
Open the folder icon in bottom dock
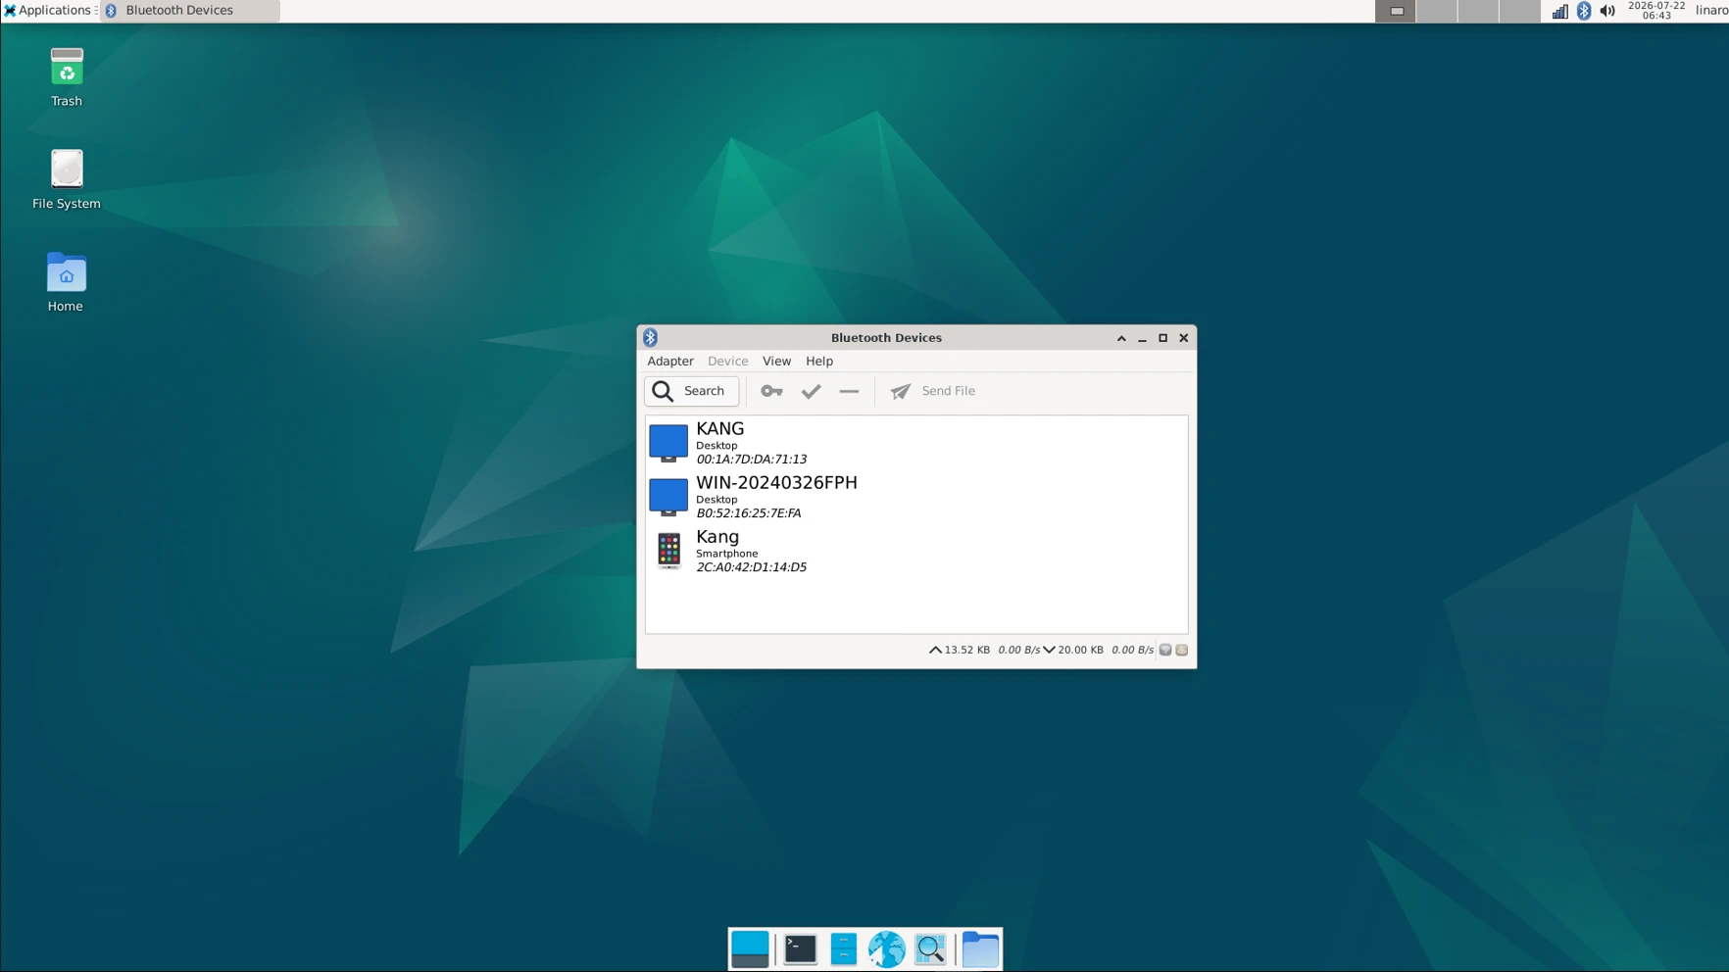(980, 949)
